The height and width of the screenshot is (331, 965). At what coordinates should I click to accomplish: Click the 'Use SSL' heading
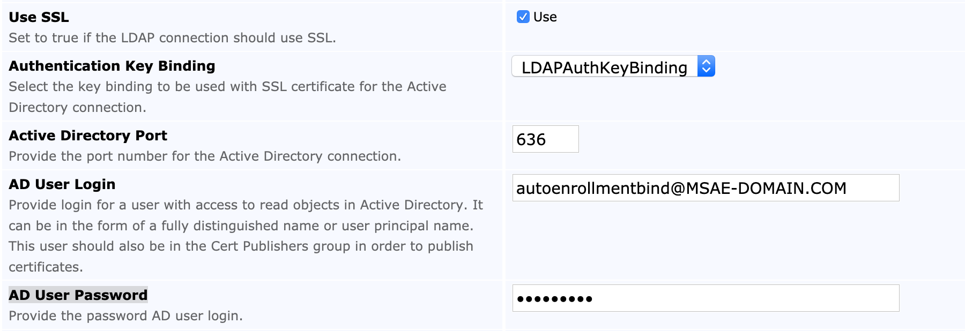(39, 17)
